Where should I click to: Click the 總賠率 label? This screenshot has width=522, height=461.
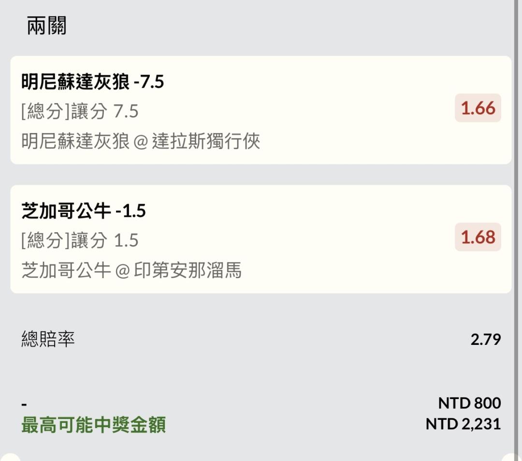(48, 339)
